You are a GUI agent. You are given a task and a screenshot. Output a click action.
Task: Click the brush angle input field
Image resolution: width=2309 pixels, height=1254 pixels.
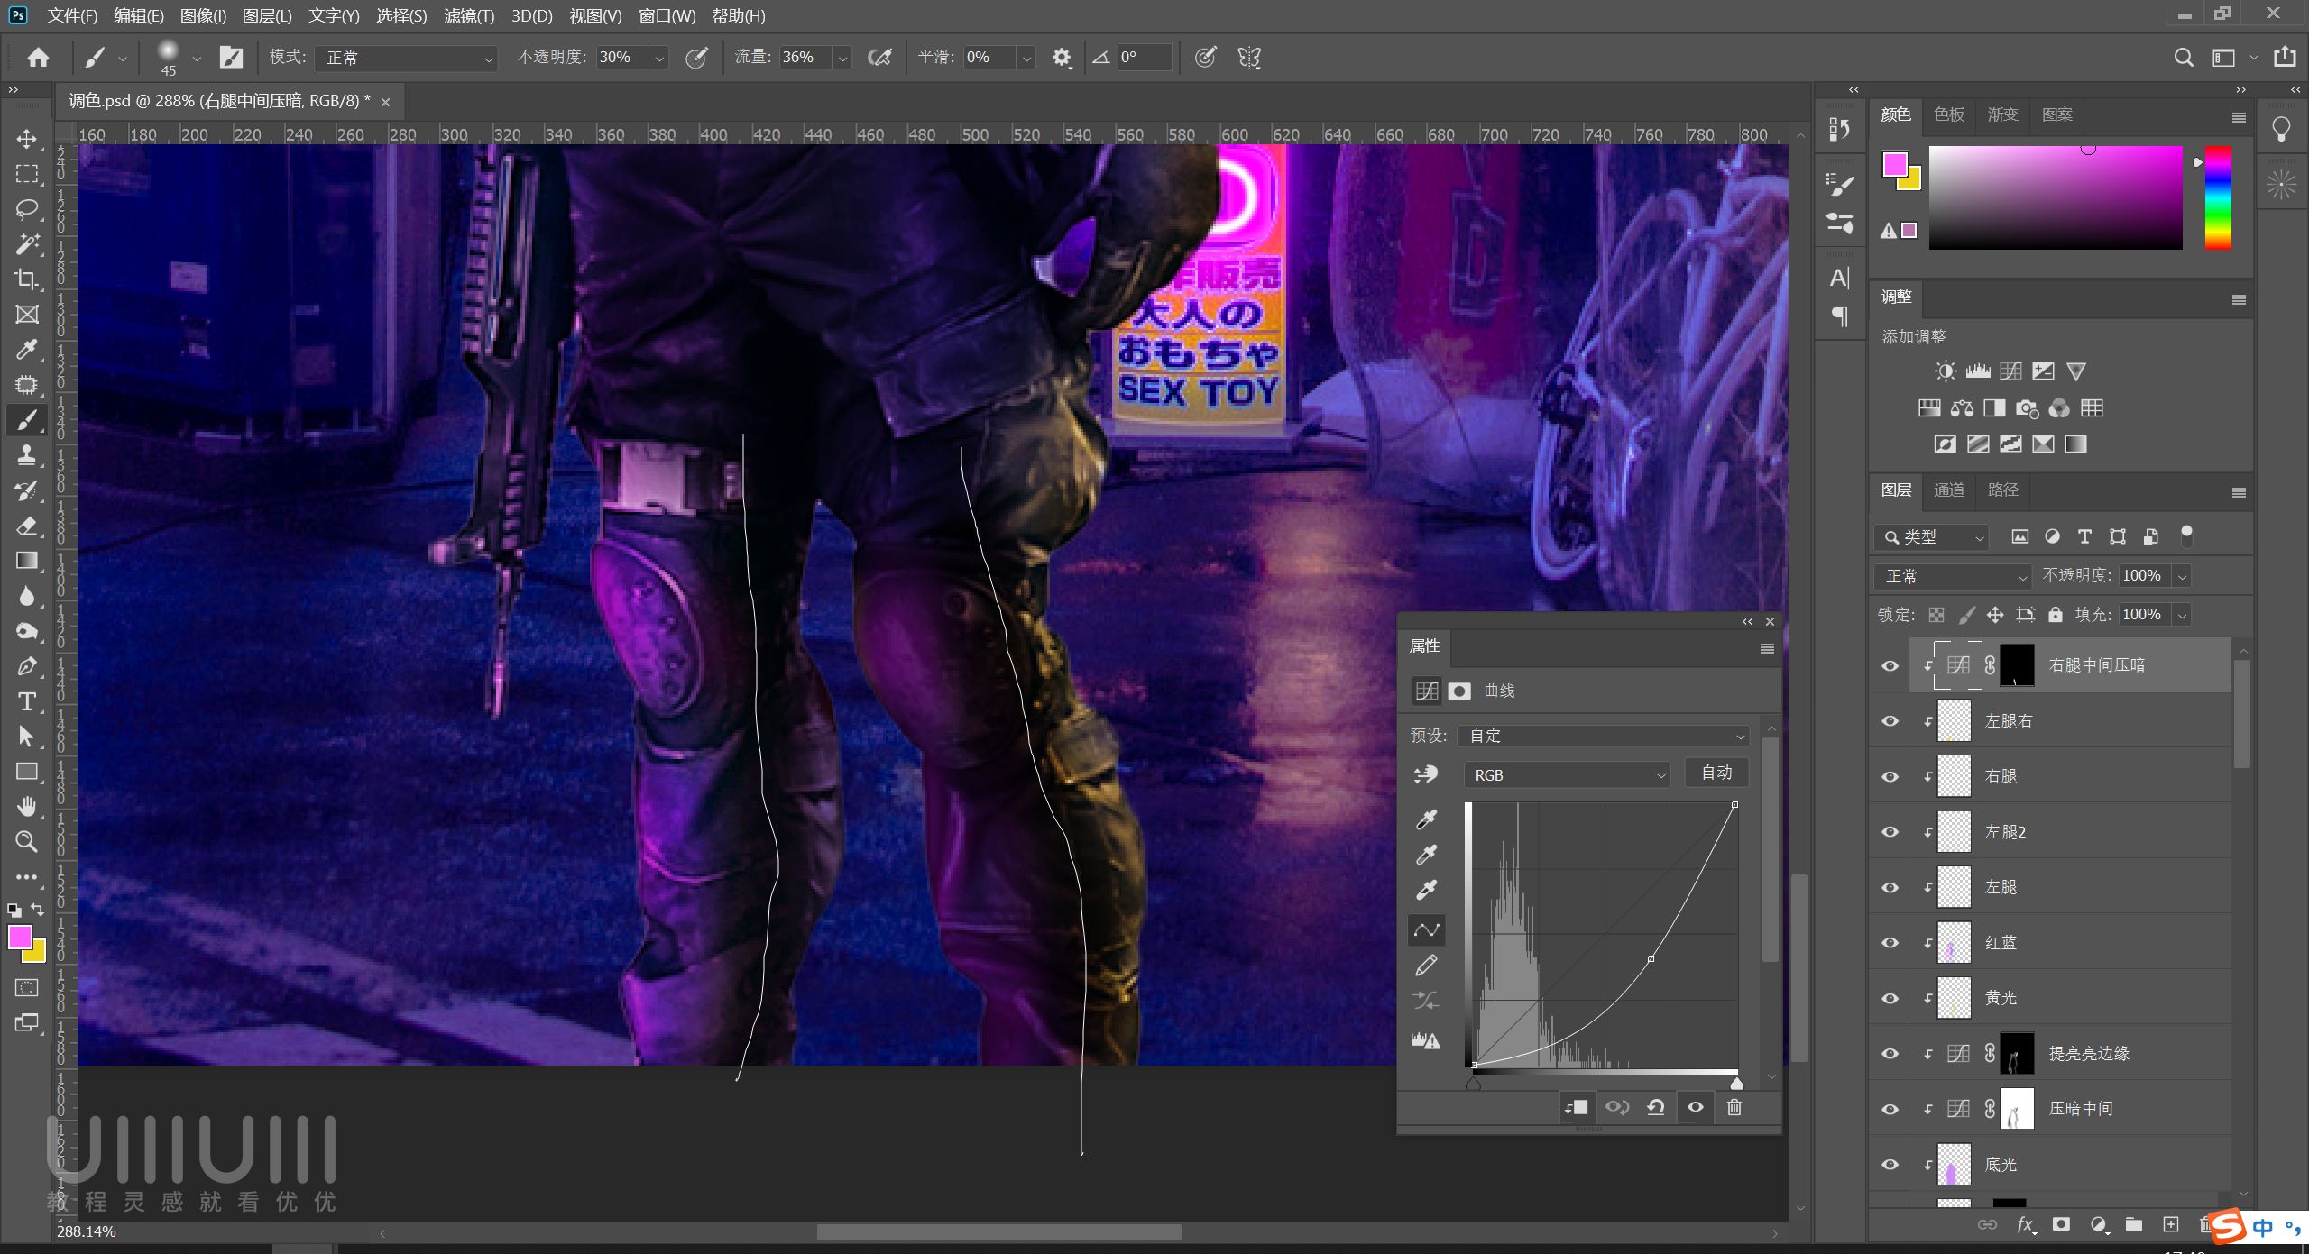click(1144, 58)
